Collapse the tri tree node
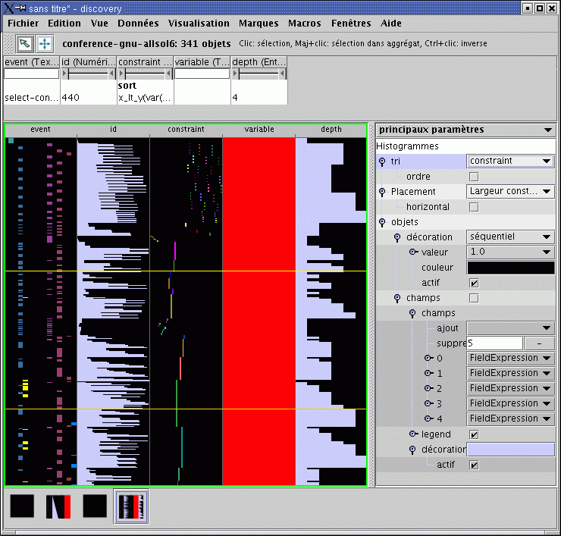The width and height of the screenshot is (561, 536). (x=382, y=161)
